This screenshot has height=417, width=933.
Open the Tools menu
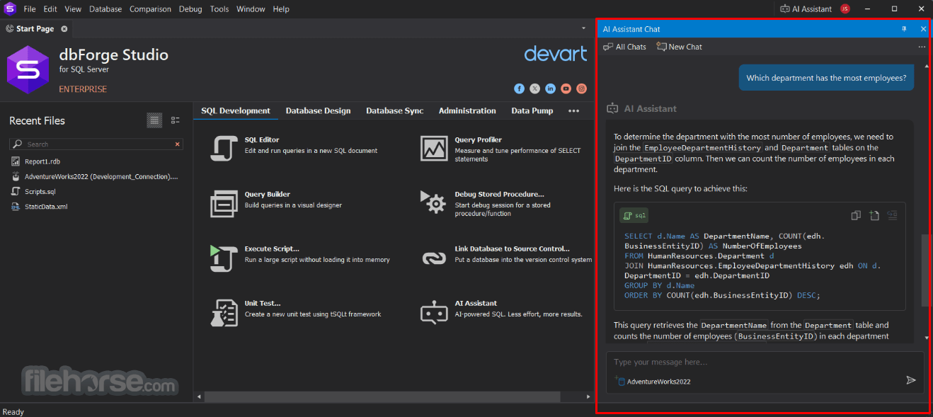[219, 9]
